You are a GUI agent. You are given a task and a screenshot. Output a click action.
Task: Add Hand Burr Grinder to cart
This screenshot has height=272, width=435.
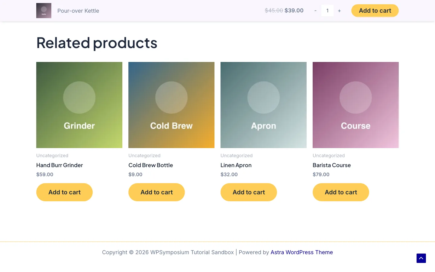(x=64, y=192)
